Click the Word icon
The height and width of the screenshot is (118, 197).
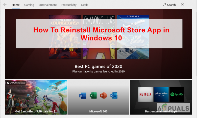click(x=83, y=96)
